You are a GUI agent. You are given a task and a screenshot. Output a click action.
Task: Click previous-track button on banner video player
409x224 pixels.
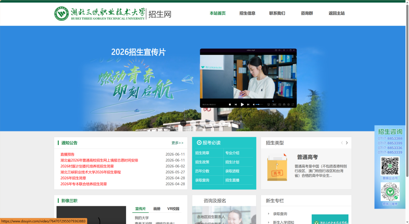pos(236,105)
